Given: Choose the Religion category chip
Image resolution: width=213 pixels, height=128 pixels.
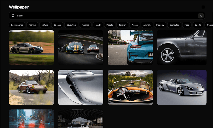Looking at the screenshot, I should [122, 25].
